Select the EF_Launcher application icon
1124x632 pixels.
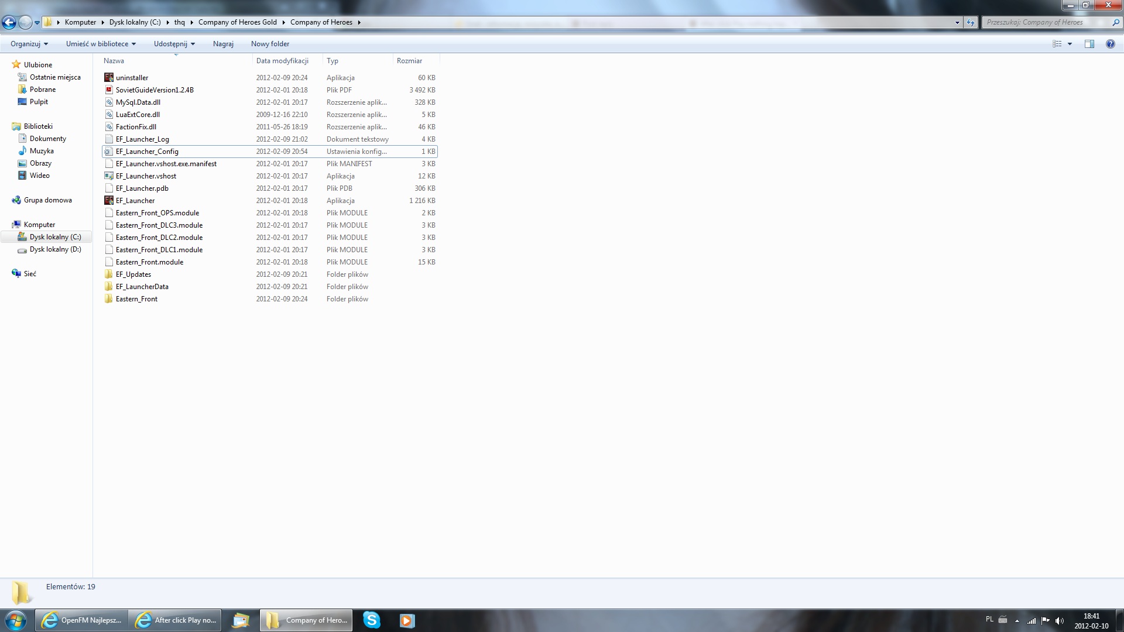108,201
